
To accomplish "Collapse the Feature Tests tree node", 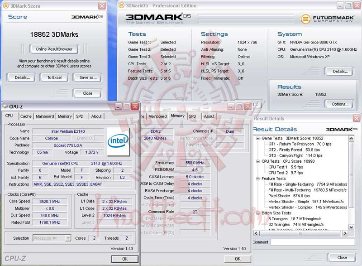I will (x=257, y=179).
